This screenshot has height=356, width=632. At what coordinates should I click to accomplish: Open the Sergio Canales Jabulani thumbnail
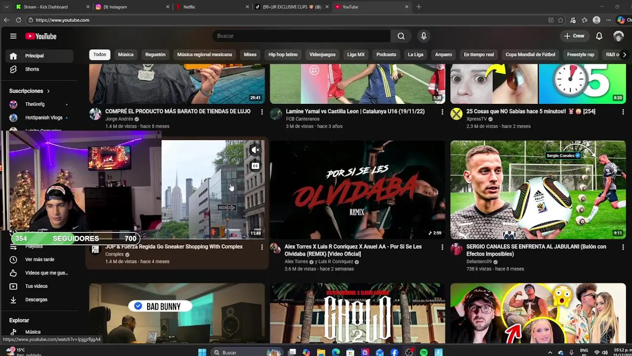[x=538, y=190]
